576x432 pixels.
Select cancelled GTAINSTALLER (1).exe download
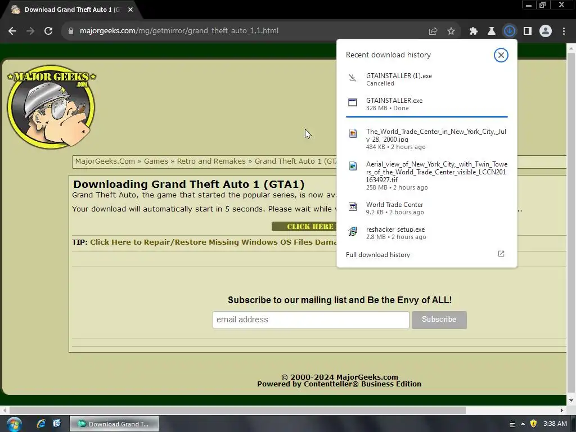(426, 79)
